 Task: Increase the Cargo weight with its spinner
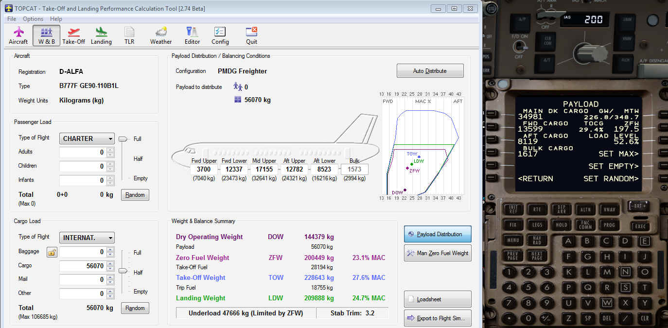tap(110, 263)
